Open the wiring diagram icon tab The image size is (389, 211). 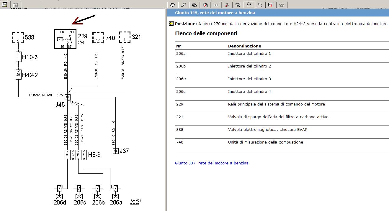260,5
